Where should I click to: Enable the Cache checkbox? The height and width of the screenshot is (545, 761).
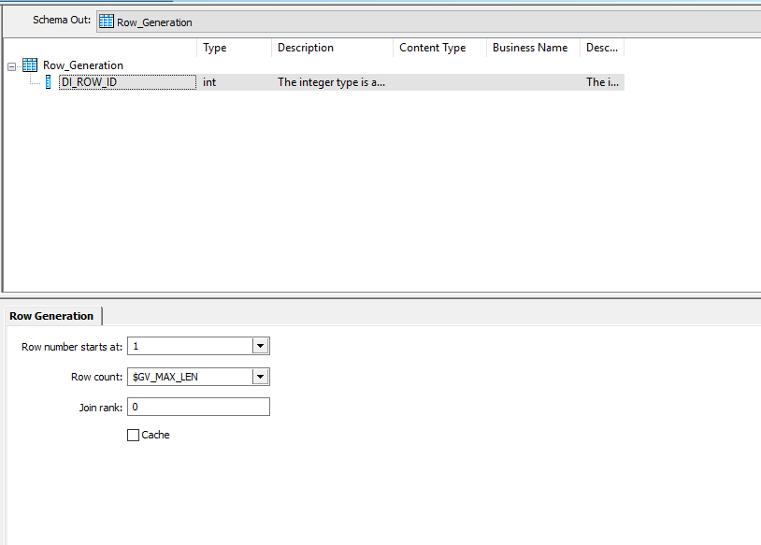pos(133,435)
